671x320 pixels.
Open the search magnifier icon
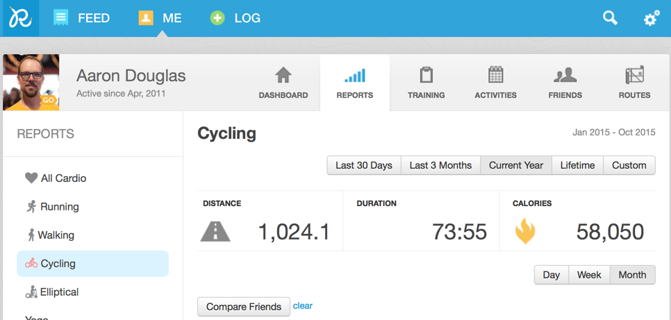[x=610, y=18]
